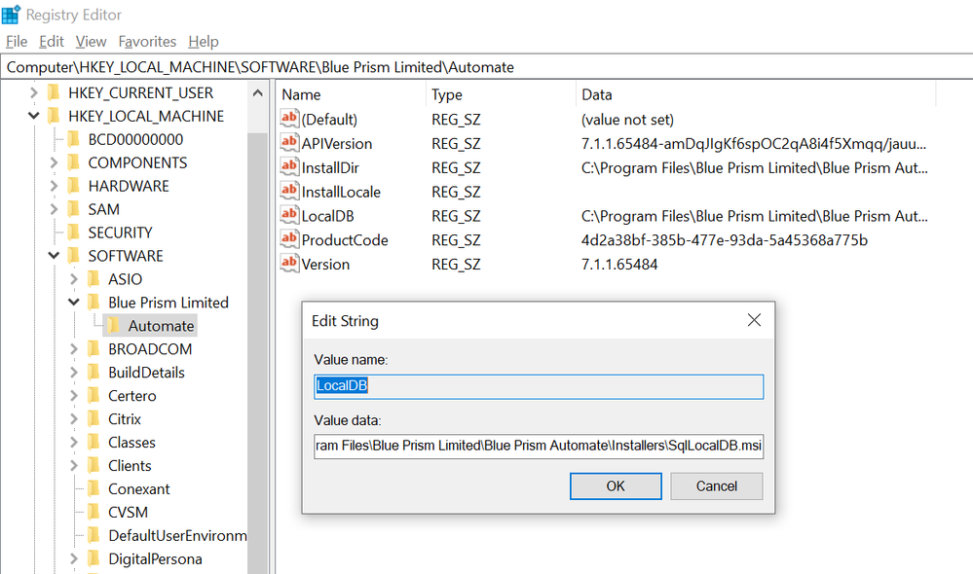Open the Edit menu

(52, 42)
